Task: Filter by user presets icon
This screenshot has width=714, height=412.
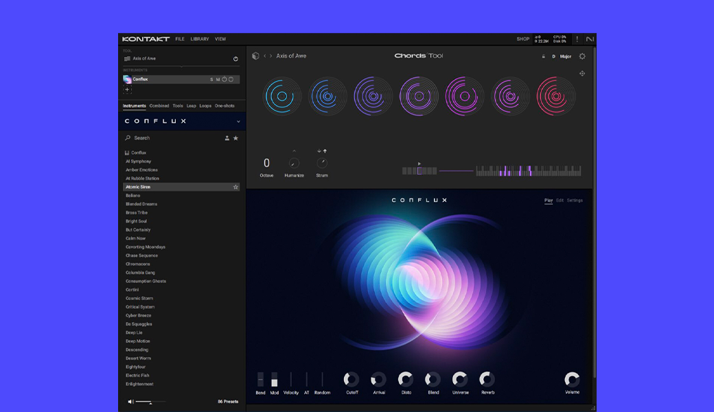Action: [x=227, y=138]
